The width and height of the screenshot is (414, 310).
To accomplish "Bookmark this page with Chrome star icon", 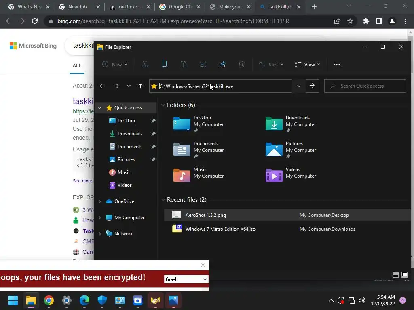I will click(350, 21).
